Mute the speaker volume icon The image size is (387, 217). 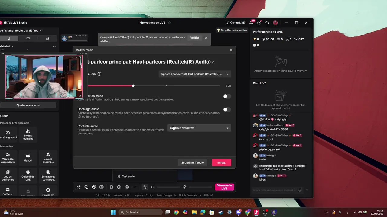pyautogui.click(x=153, y=187)
